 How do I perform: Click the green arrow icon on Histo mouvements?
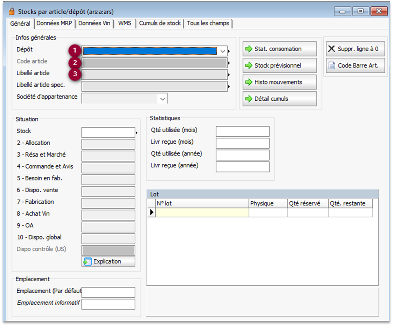249,82
